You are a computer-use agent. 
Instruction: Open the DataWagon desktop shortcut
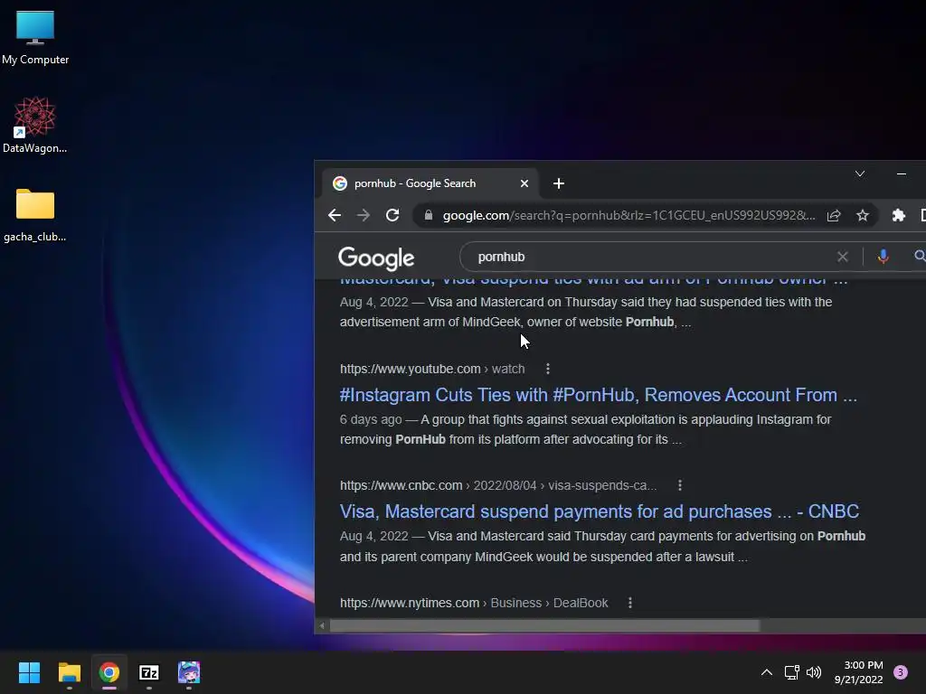(x=35, y=125)
